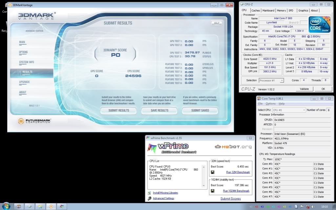Click the Tj. Max value 105C°
The height and width of the screenshot is (210, 336).
point(302,159)
